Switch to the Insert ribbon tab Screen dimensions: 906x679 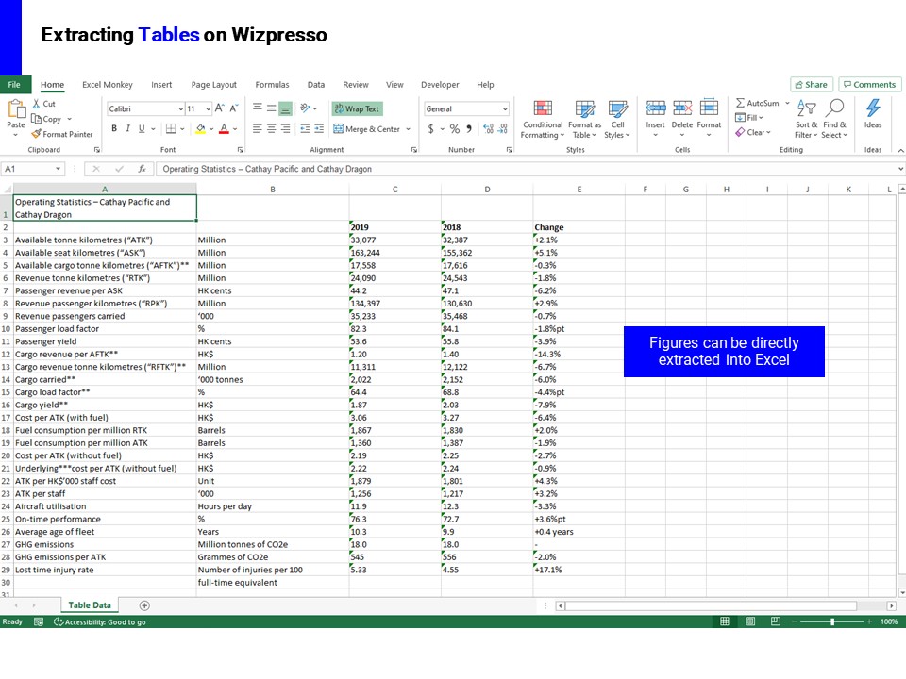[x=161, y=84]
